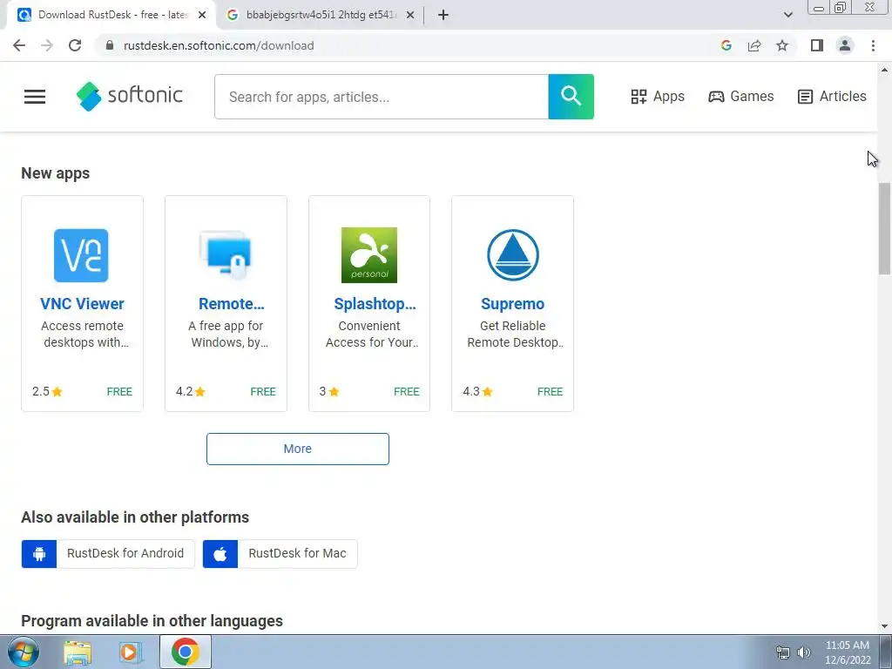Switch to the bbabjebgsrtw4o5i1 Google tab
The width and height of the screenshot is (892, 669).
tap(320, 16)
